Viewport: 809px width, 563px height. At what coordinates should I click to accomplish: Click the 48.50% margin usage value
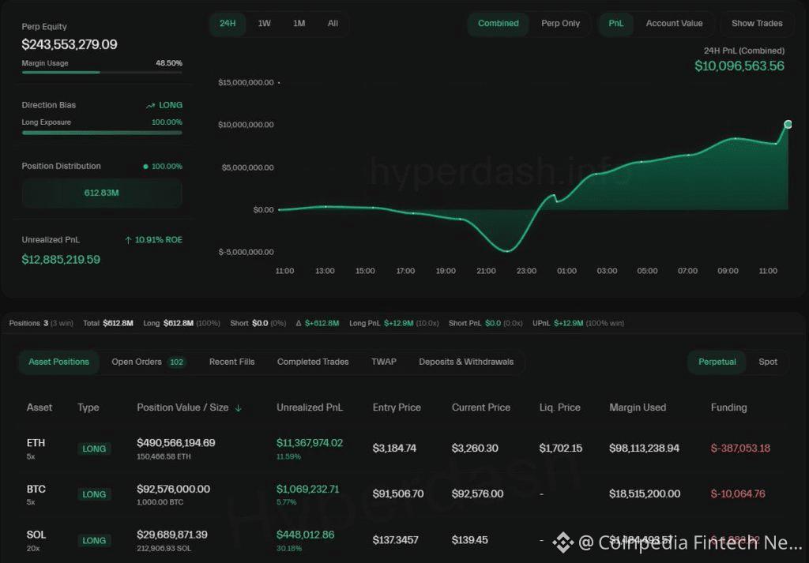[x=169, y=63]
